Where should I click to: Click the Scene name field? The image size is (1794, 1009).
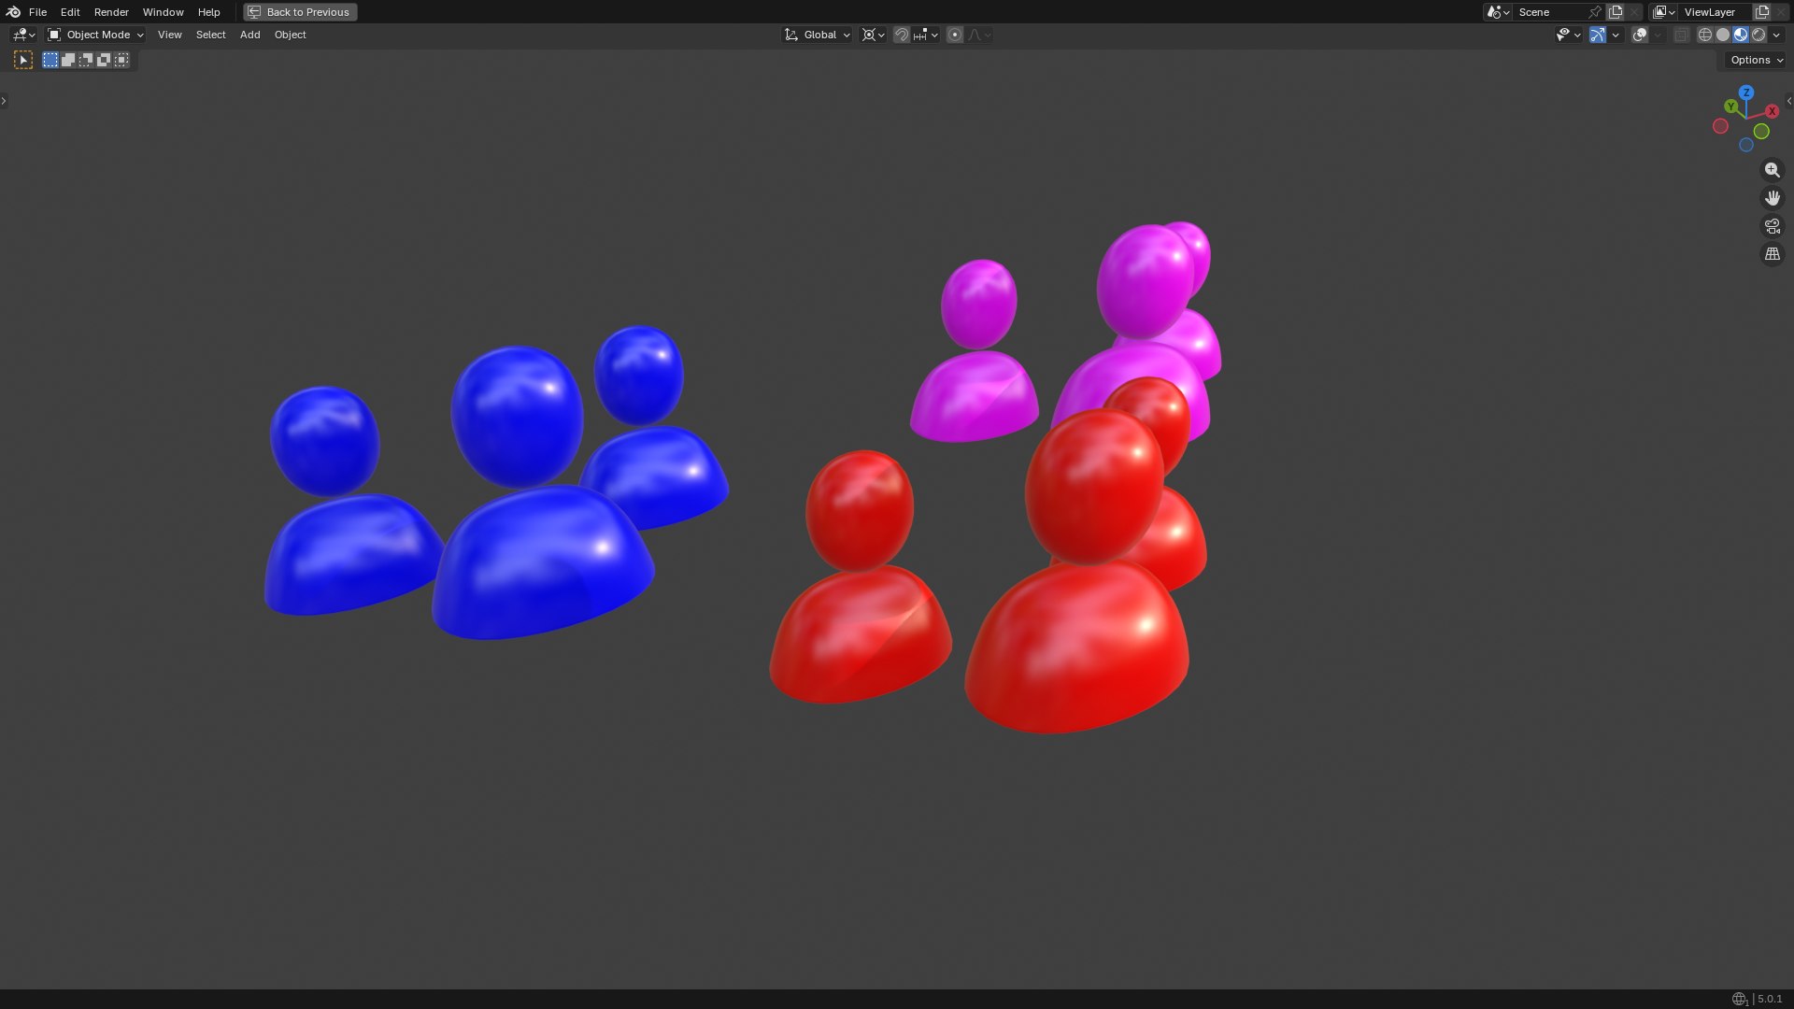[x=1549, y=12]
